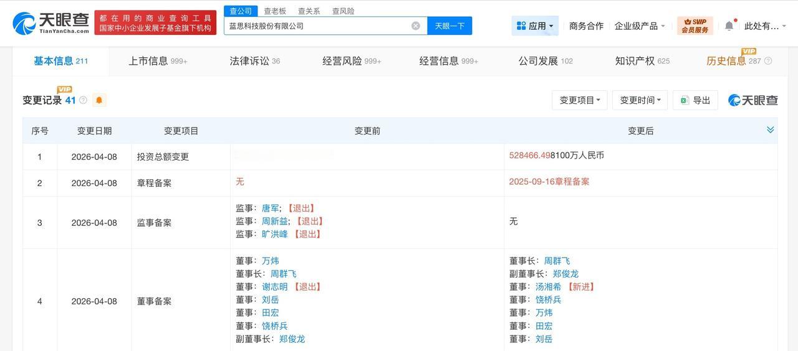Open the 知识产权 tab
The image size is (798, 351).
click(642, 61)
